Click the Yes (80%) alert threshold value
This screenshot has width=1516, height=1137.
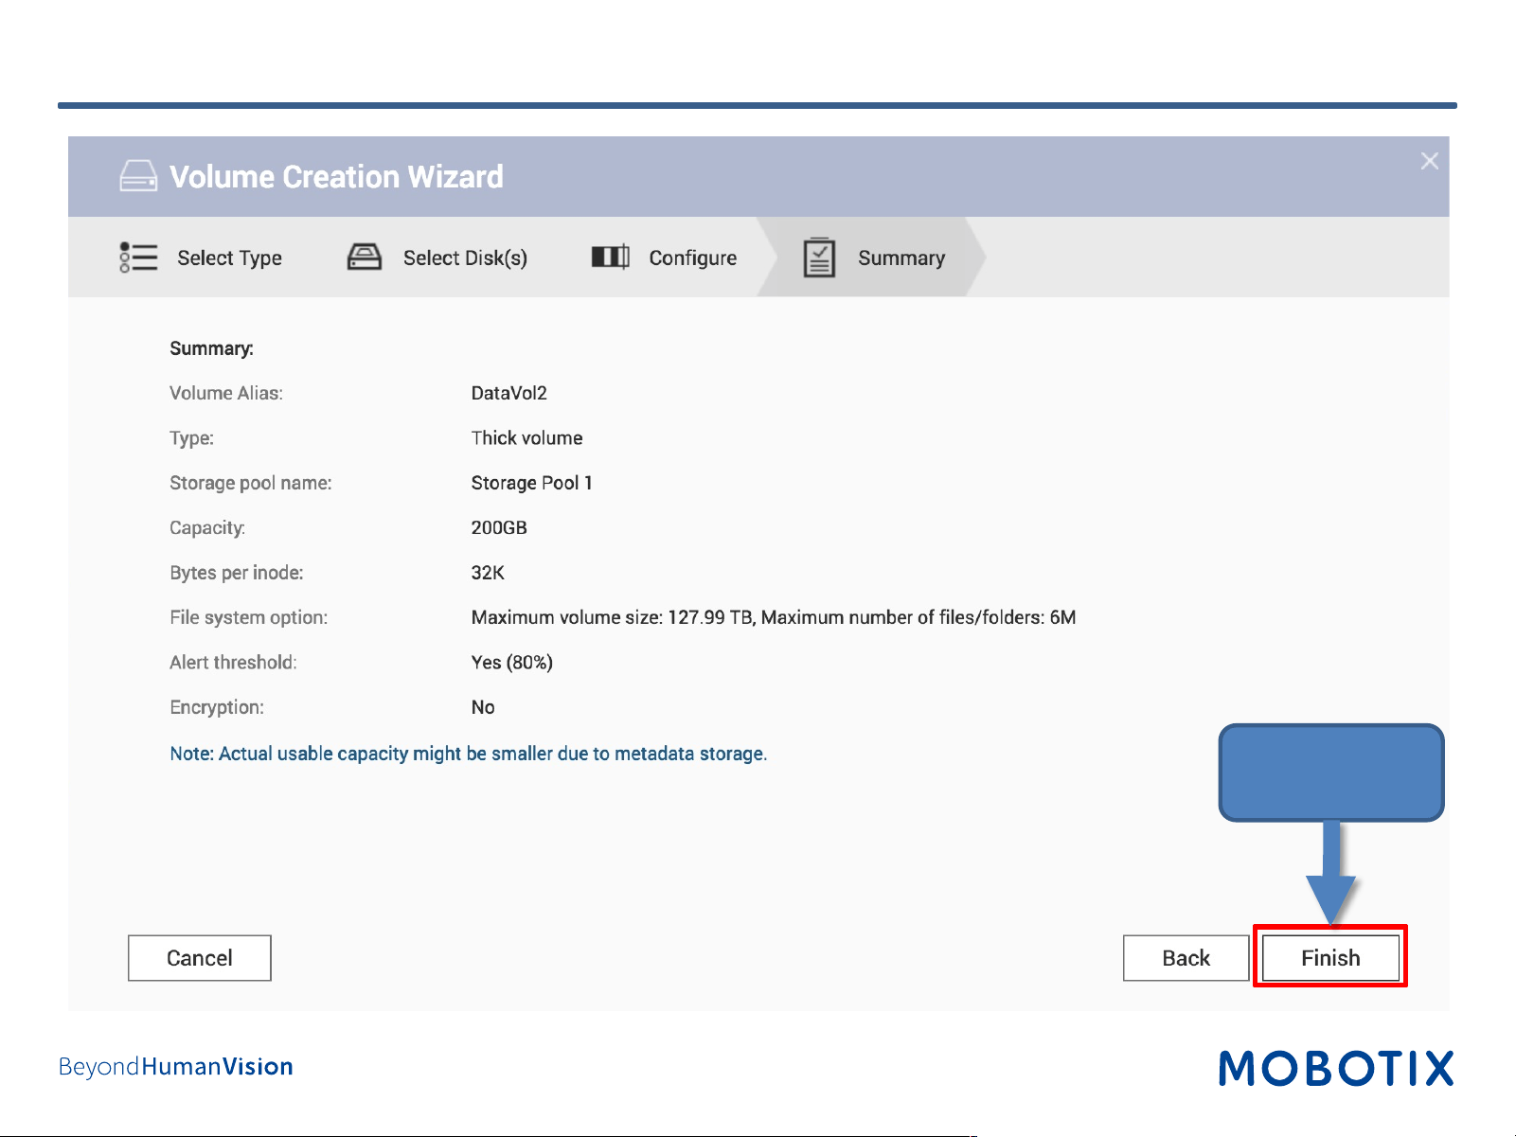pos(512,663)
